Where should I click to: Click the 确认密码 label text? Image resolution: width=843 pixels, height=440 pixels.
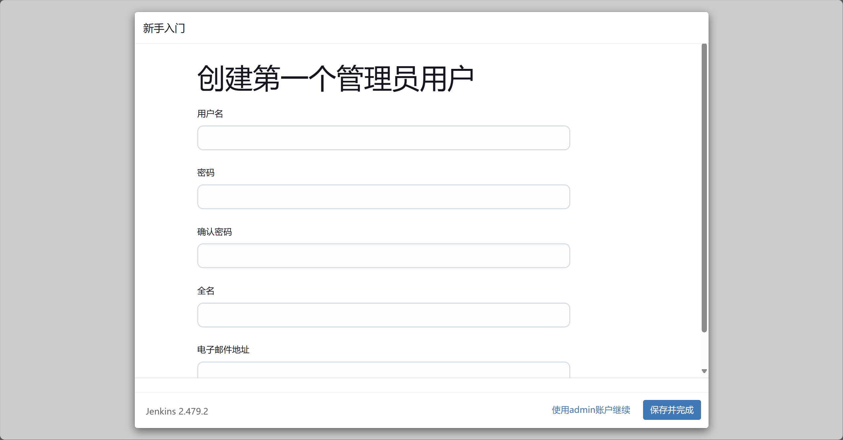click(x=214, y=232)
